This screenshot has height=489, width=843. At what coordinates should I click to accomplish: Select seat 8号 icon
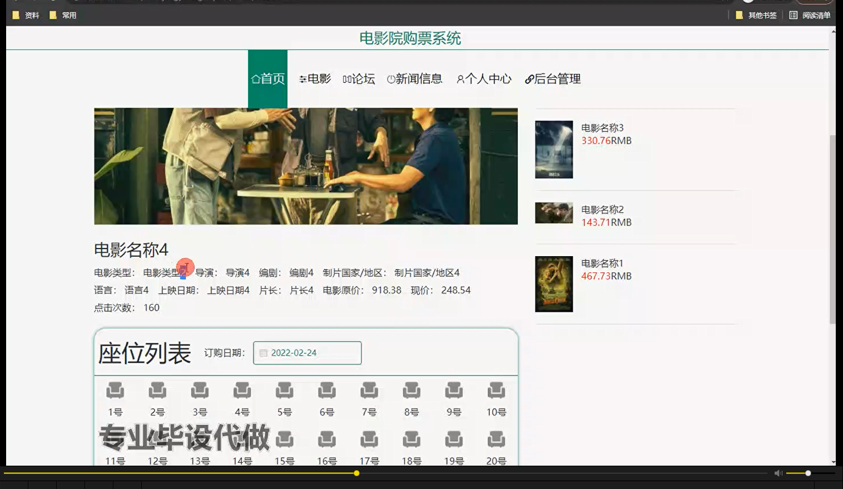[411, 390]
